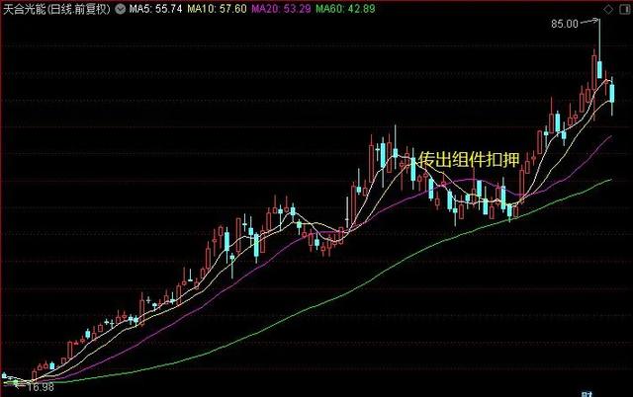Click the arrow pointing to the 16.98 low

click(x=20, y=385)
